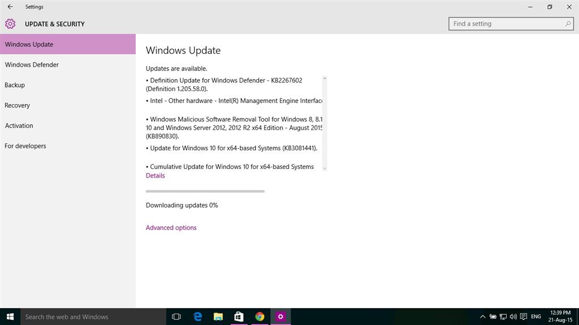This screenshot has height=325, width=579.
Task: Show hidden system tray icons
Action: (482, 317)
